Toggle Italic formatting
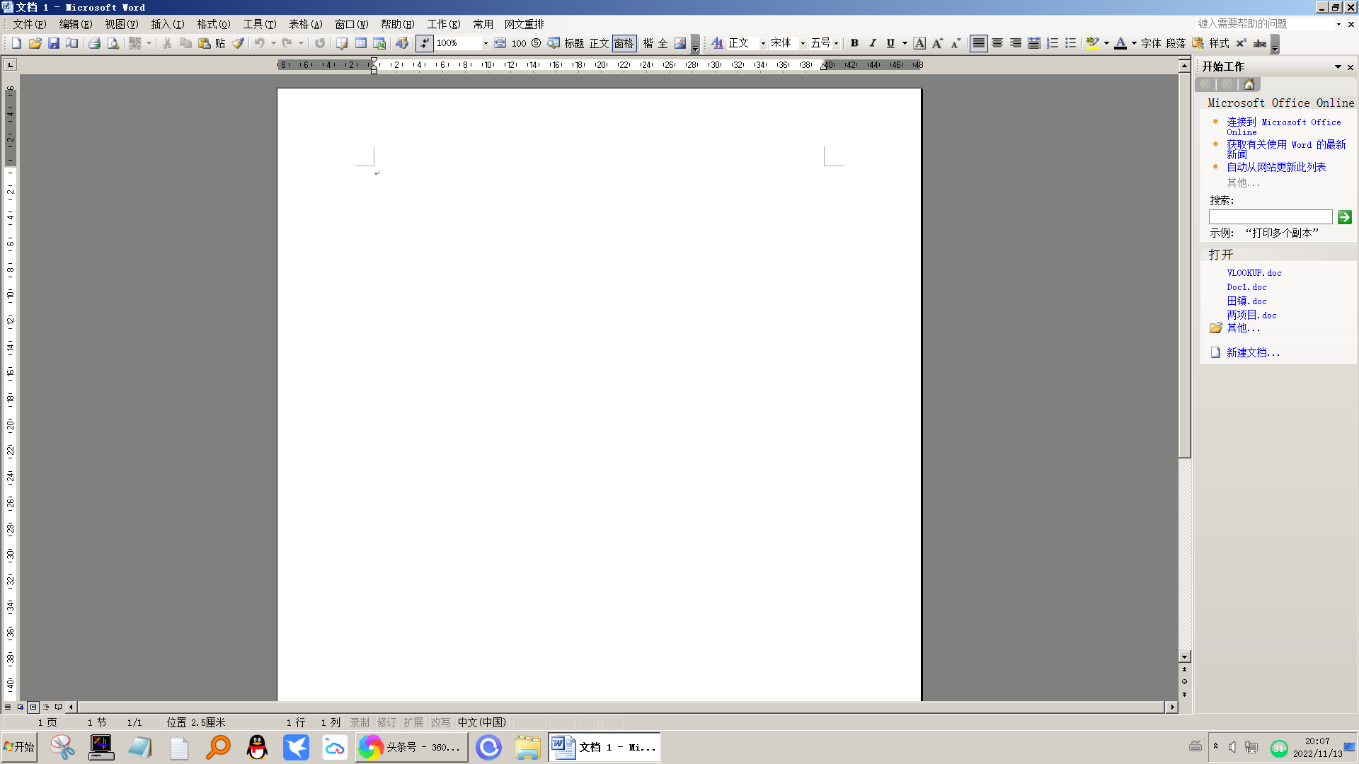Image resolution: width=1359 pixels, height=764 pixels. click(x=872, y=43)
